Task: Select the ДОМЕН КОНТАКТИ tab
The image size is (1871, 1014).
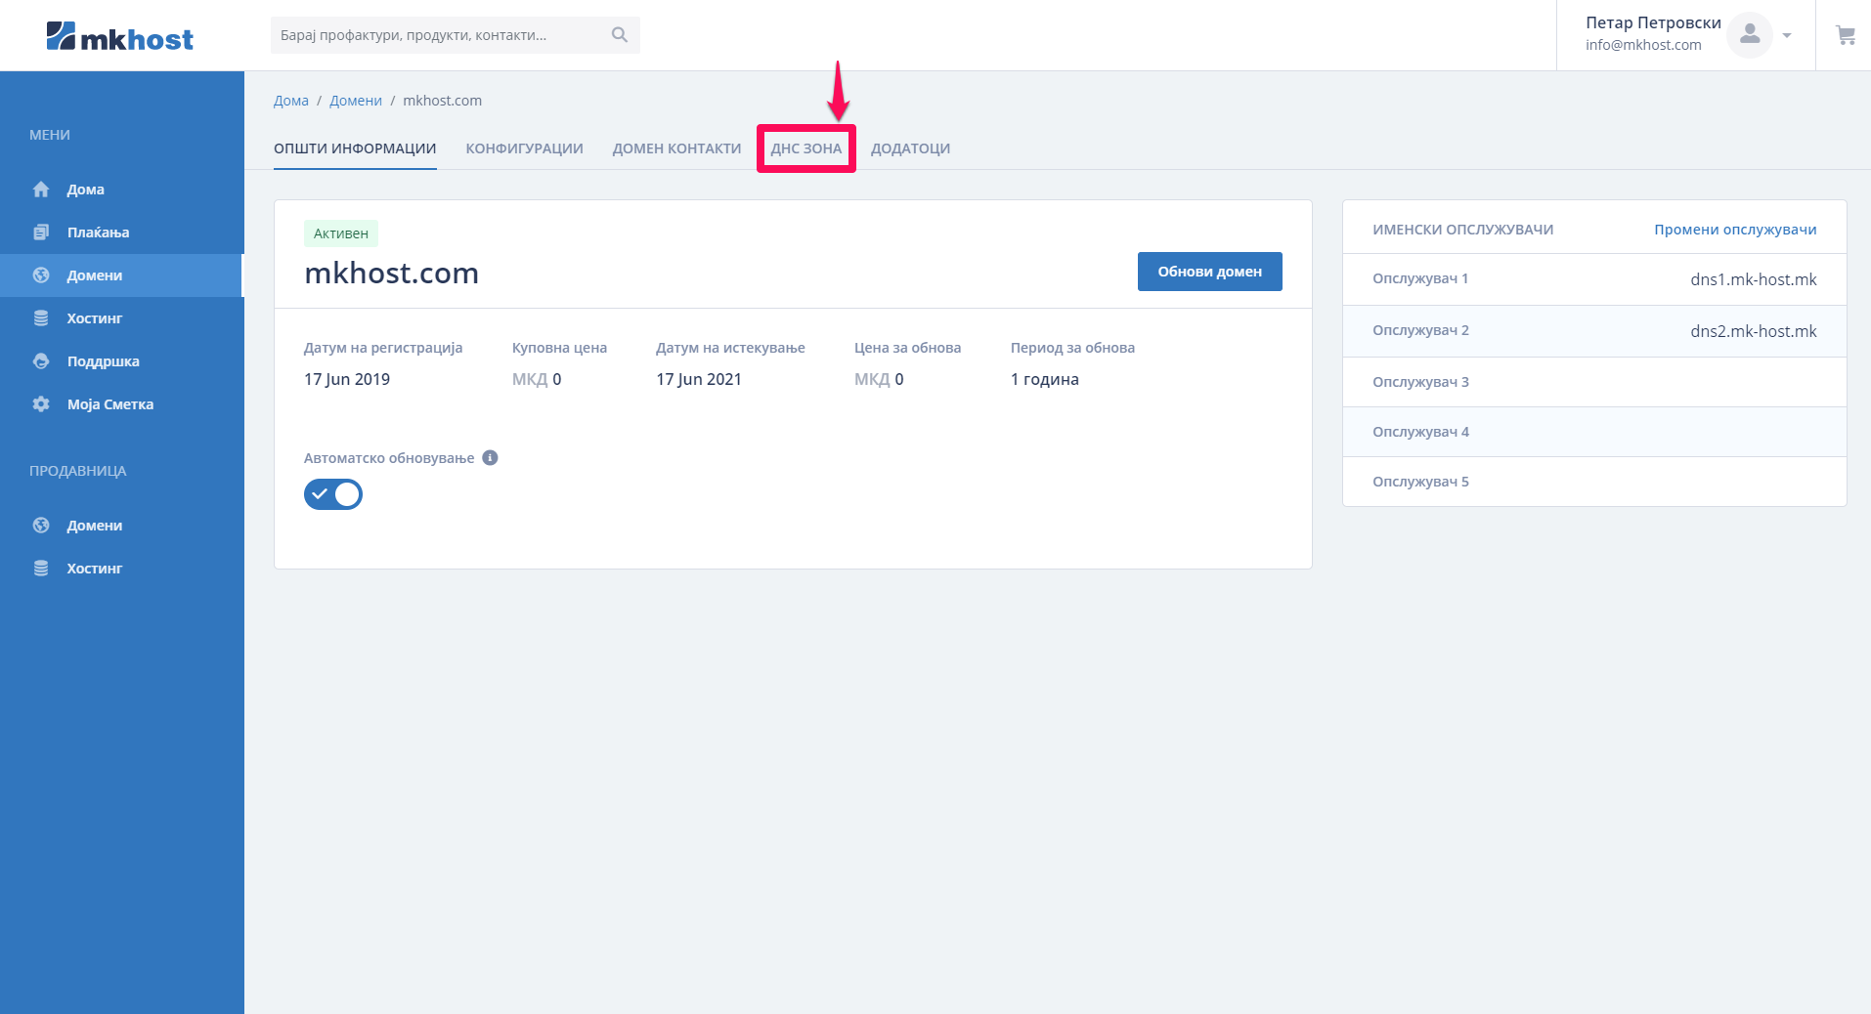Action: (x=676, y=148)
